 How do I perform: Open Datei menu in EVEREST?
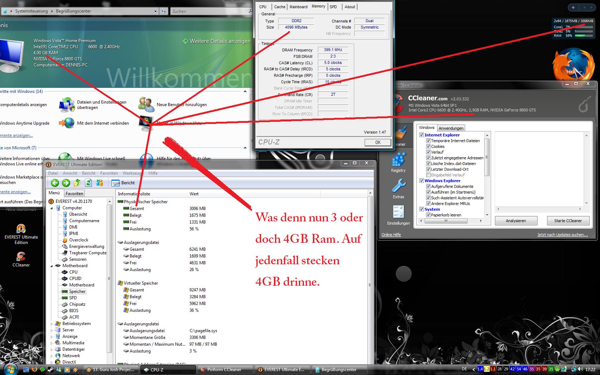53,173
